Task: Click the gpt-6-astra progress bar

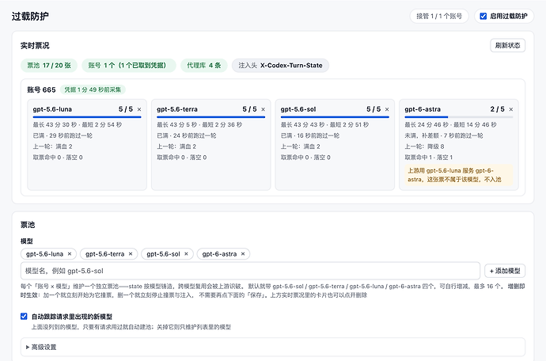Action: coord(459,117)
